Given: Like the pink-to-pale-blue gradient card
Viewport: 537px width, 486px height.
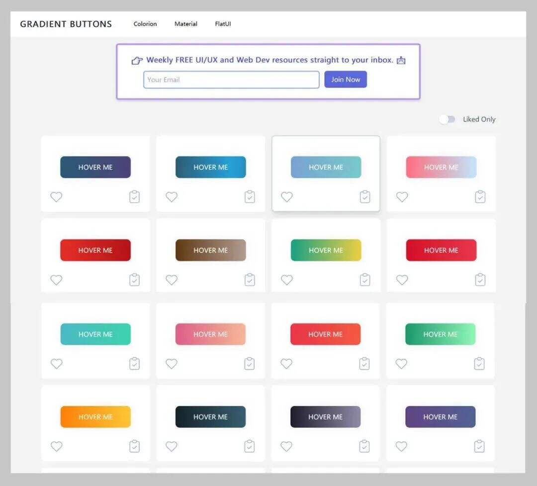Looking at the screenshot, I should pos(402,197).
